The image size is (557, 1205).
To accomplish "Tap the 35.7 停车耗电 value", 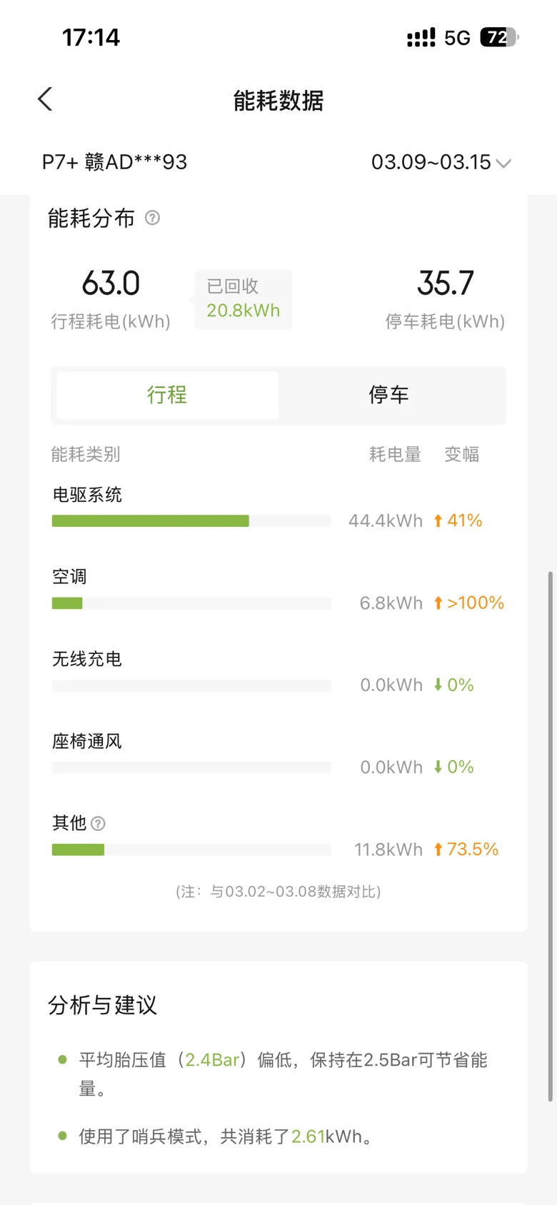I will pyautogui.click(x=445, y=284).
